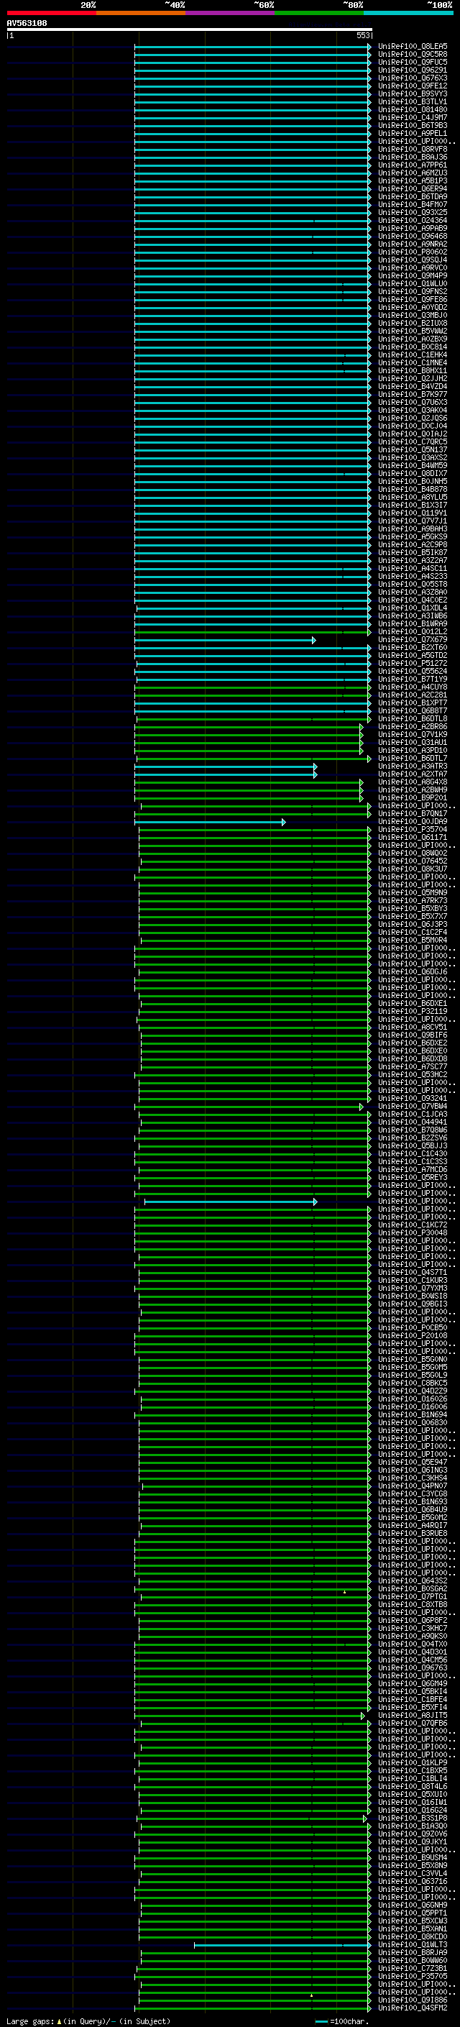Click the purple ~60% identity legend bar
Viewport: 460px width, 2027px height.
click(229, 13)
